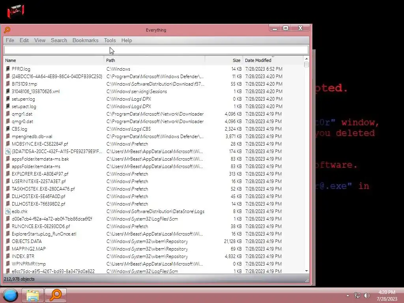Open Windows Explorer from the taskbar
The width and height of the screenshot is (404, 303).
[x=33, y=295]
